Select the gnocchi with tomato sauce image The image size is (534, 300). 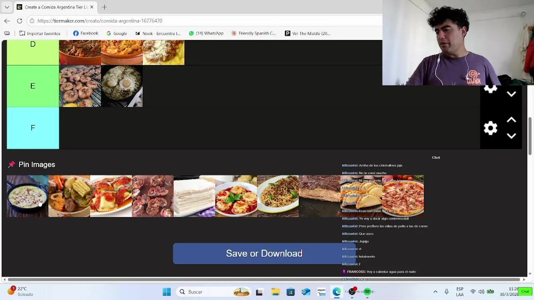tap(236, 196)
